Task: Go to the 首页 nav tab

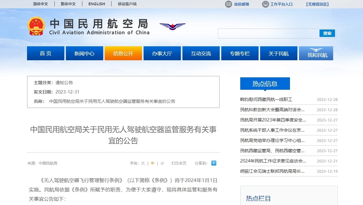Action: 46,53
